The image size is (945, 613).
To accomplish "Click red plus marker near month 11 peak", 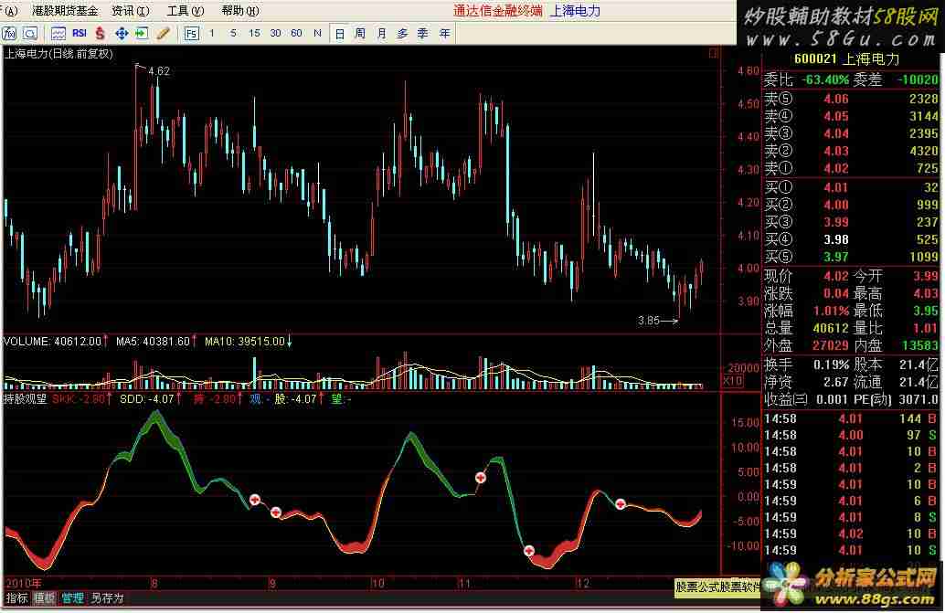I will (481, 478).
